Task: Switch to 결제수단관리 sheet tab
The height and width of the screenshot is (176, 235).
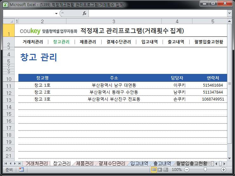Action: pos(112,163)
